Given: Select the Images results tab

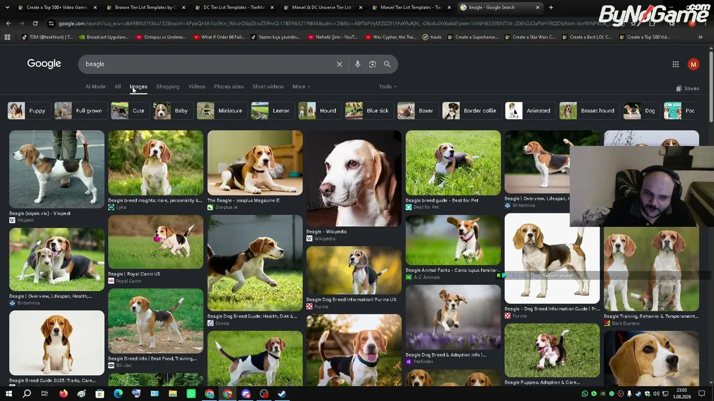Looking at the screenshot, I should point(138,87).
